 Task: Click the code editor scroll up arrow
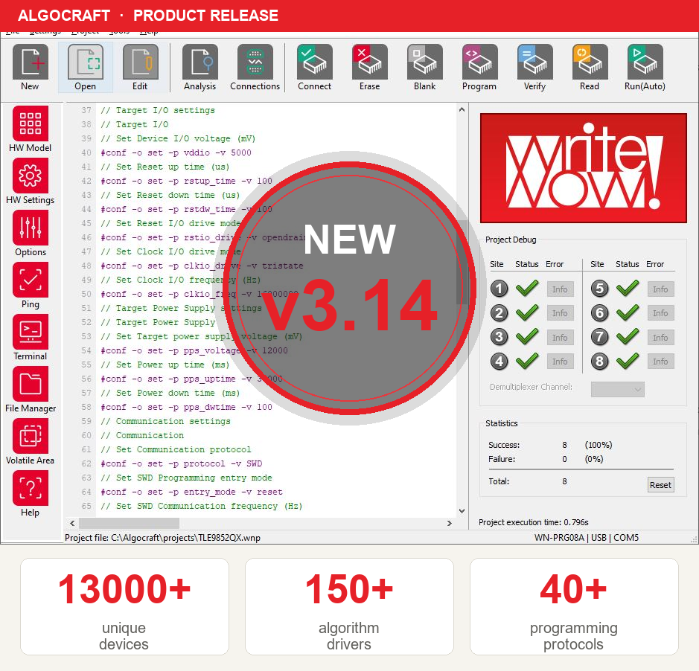tap(462, 109)
